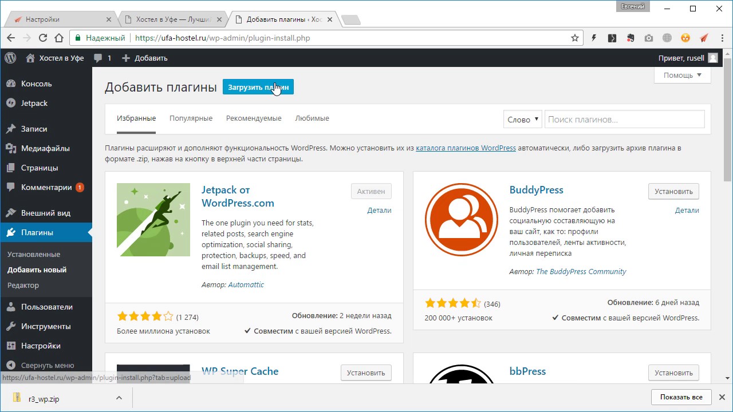This screenshot has width=733, height=412.
Task: Reload the page with the refresh icon
Action: 43,38
